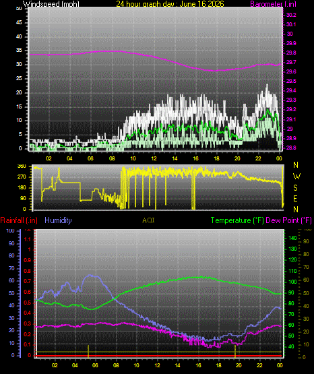Click the "AQI" legend label

148,220
